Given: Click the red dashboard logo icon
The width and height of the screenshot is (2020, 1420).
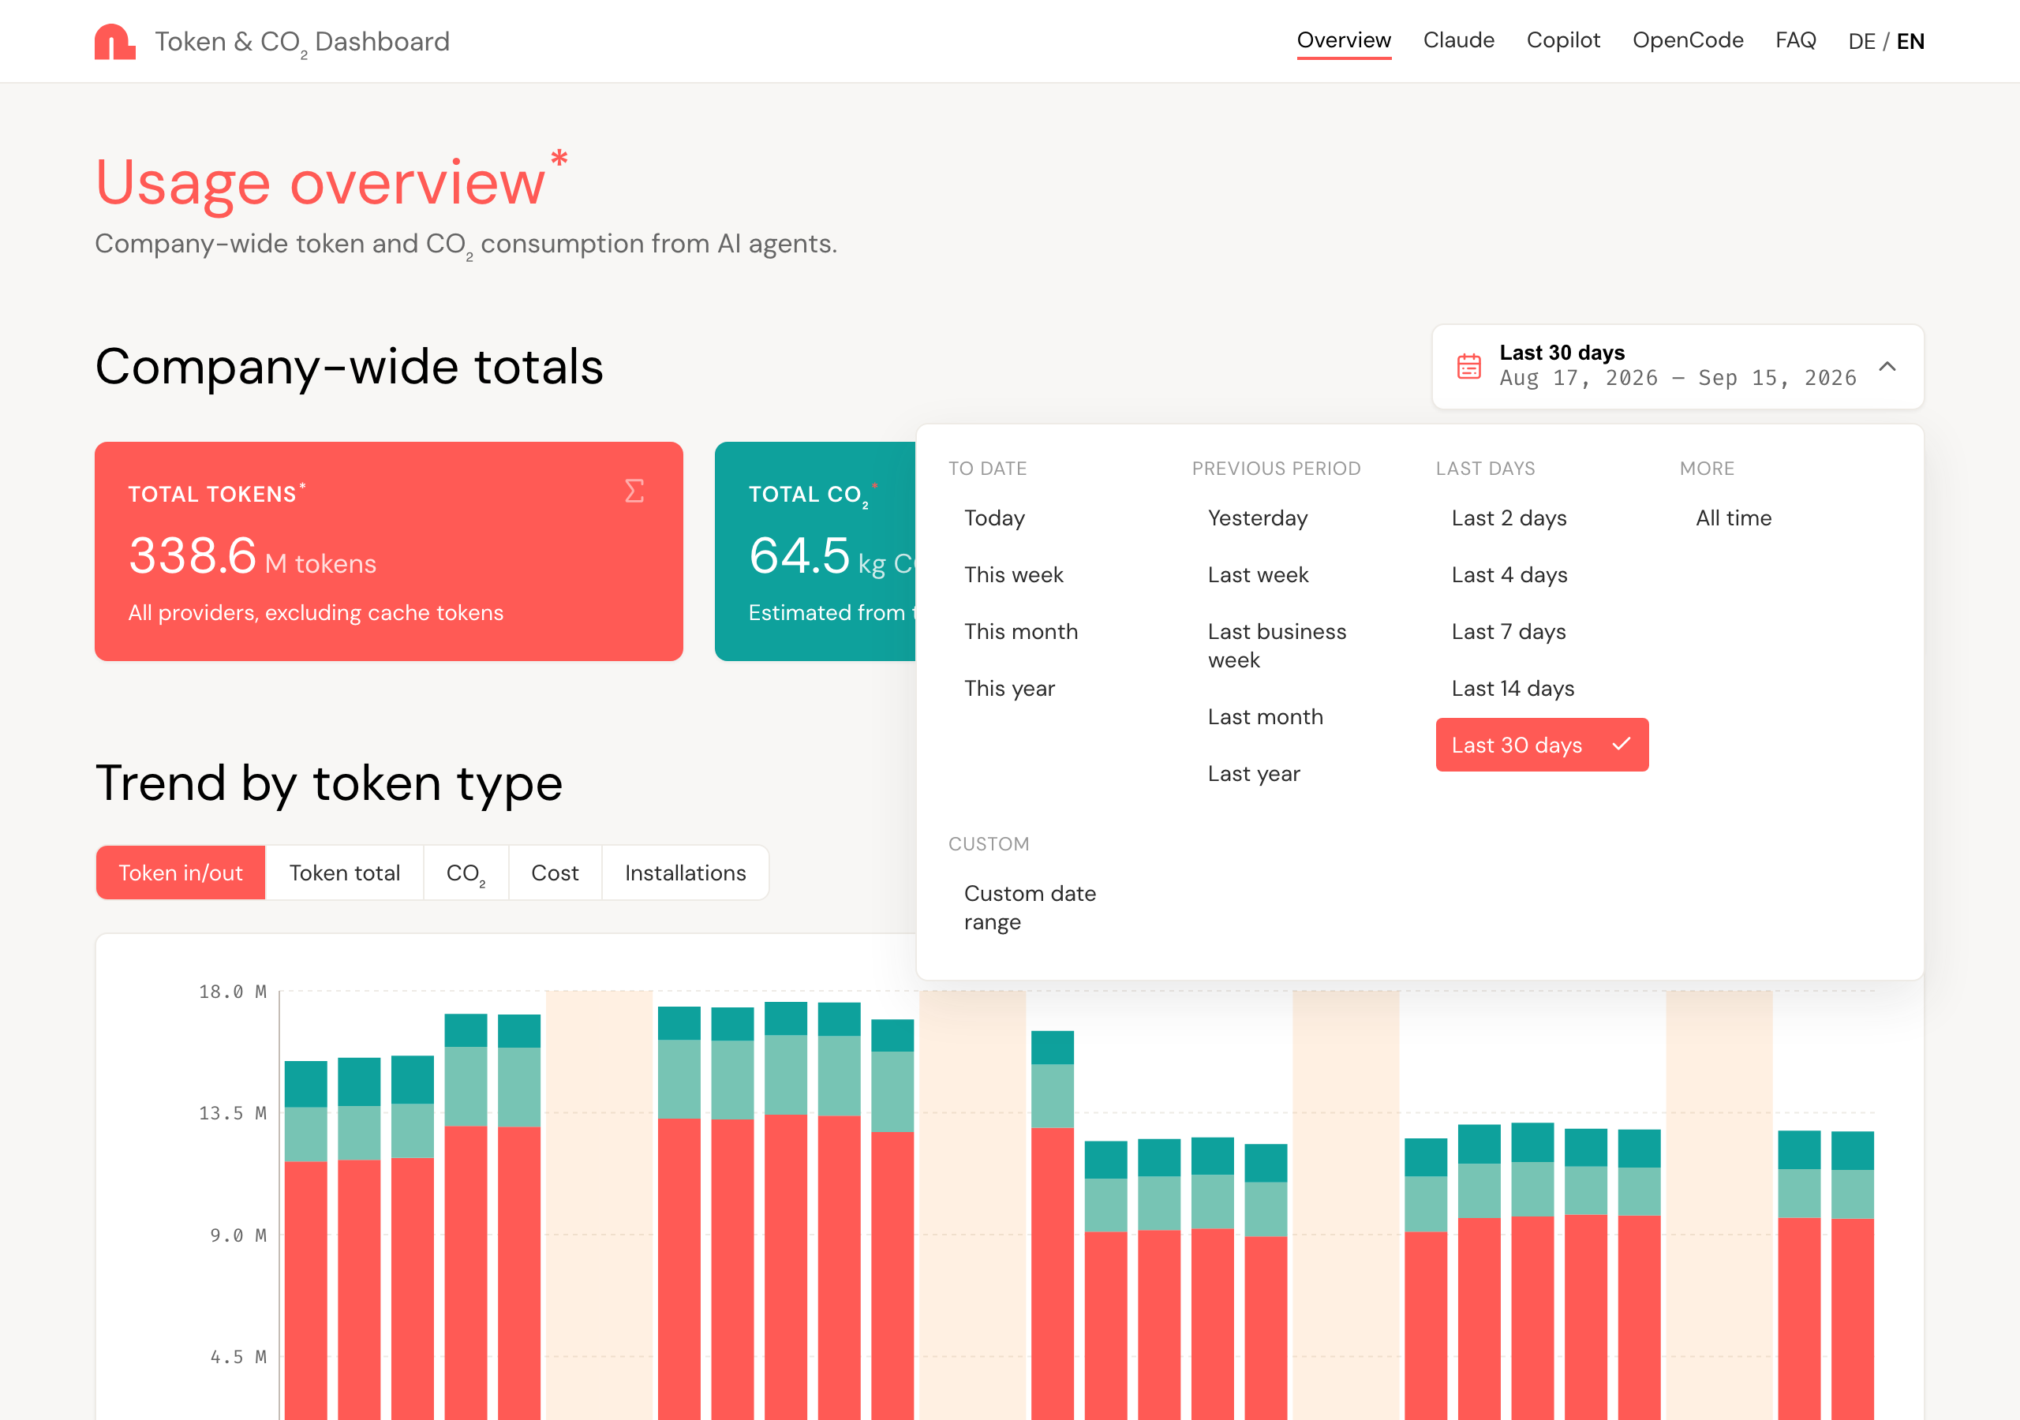Looking at the screenshot, I should (114, 41).
